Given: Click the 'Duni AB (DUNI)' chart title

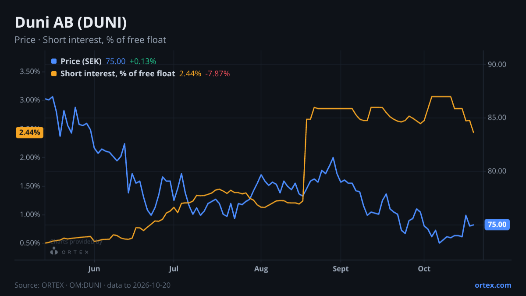Looking at the screenshot, I should [71, 22].
